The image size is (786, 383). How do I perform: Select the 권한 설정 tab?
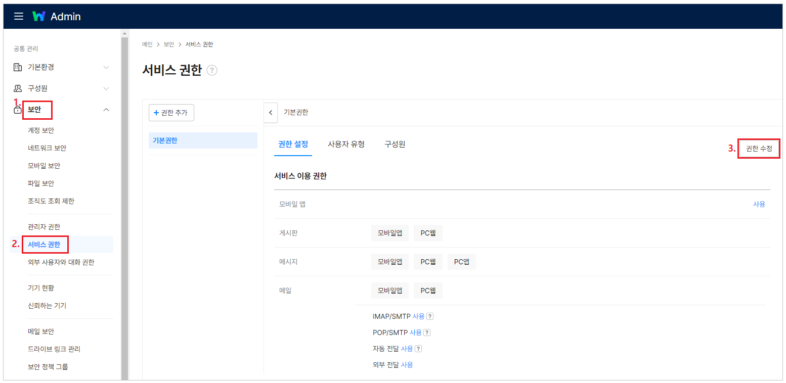click(293, 144)
